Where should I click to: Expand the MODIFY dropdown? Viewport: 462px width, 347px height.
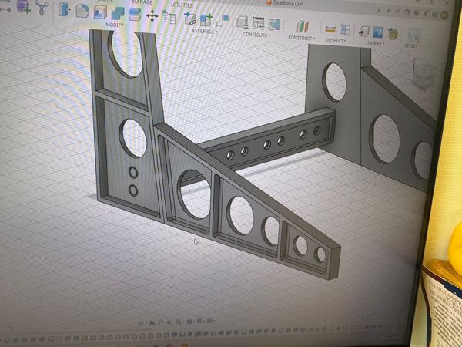(x=116, y=25)
